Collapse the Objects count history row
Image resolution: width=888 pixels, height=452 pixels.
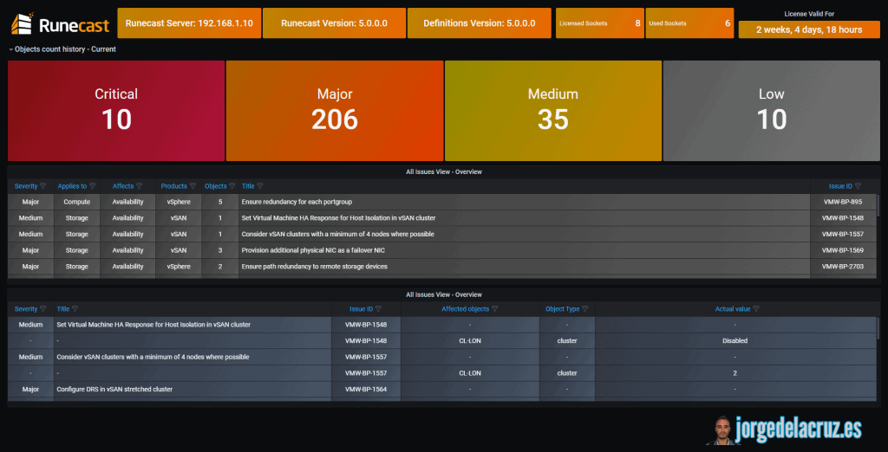coord(62,49)
